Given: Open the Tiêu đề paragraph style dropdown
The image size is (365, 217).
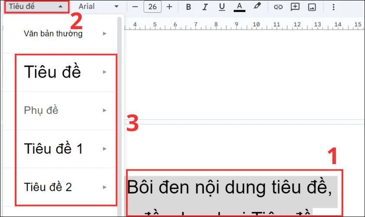Looking at the screenshot, I should click(36, 7).
